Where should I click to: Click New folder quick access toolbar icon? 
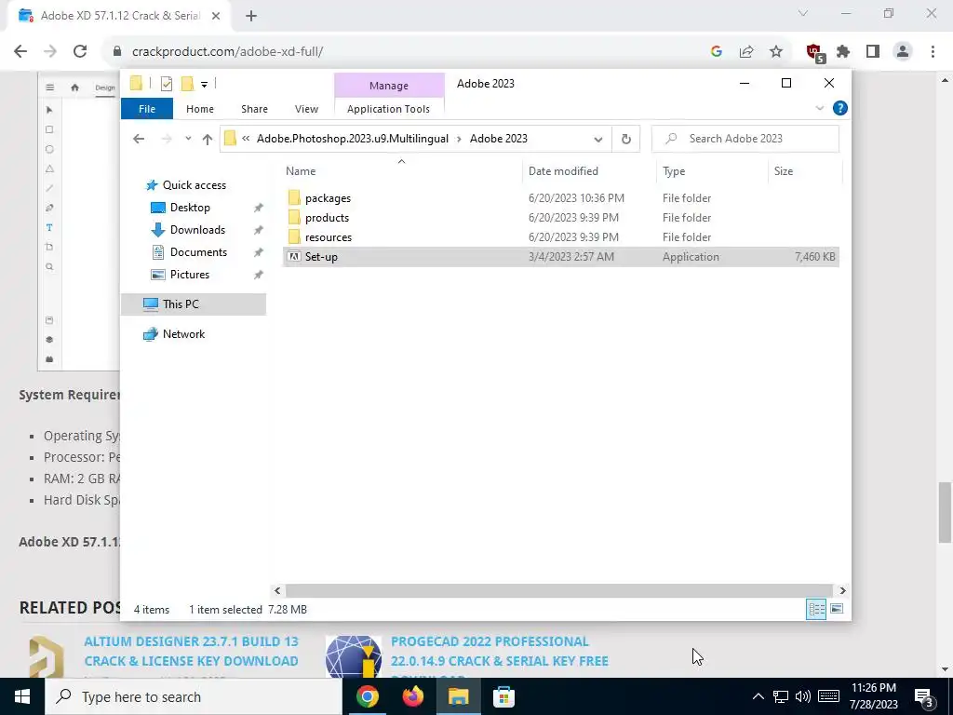187,83
